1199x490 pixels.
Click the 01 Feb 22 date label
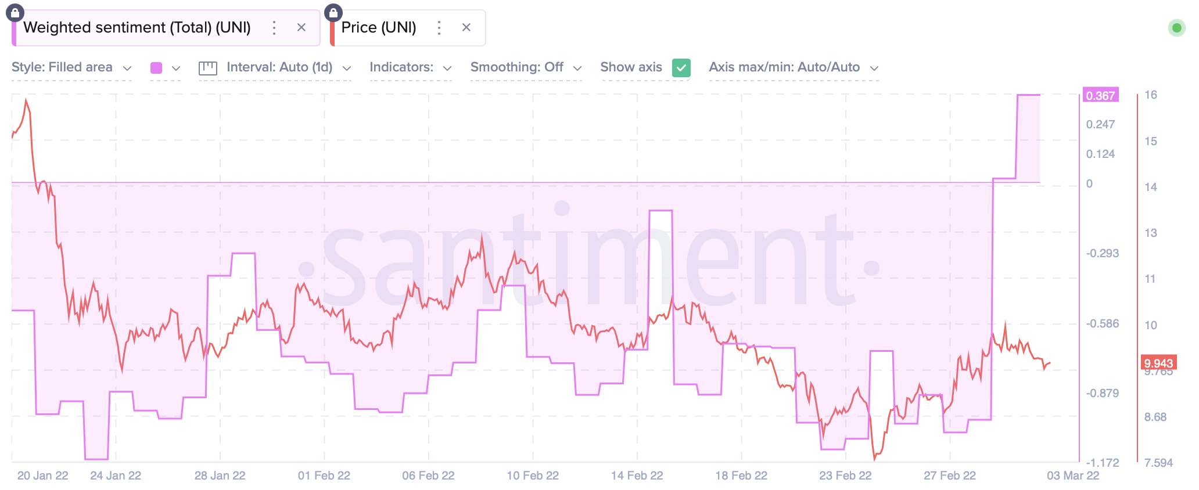click(x=324, y=475)
